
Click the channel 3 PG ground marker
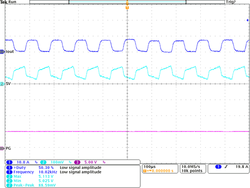(x=2, y=148)
